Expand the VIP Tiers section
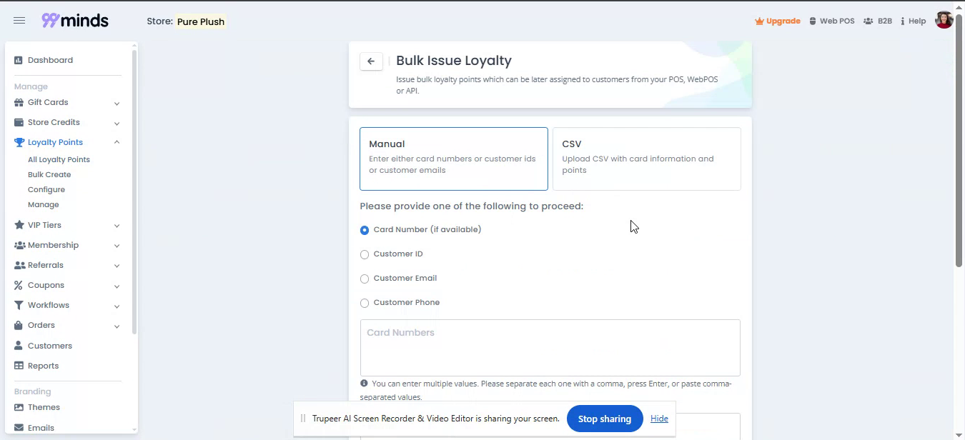Screen dimensions: 965x440 tap(117, 226)
